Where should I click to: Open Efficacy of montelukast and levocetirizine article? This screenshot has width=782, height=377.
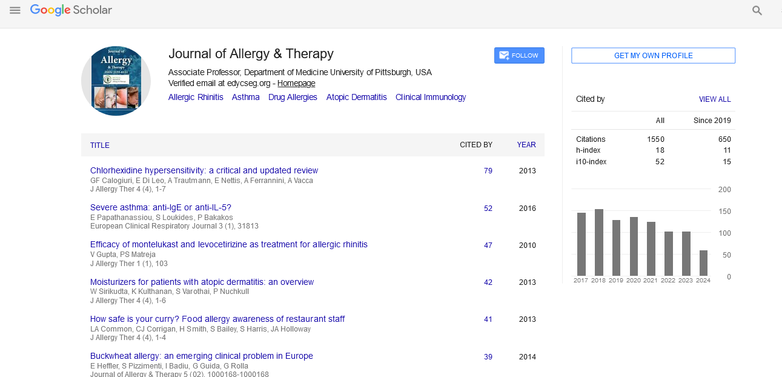229,245
